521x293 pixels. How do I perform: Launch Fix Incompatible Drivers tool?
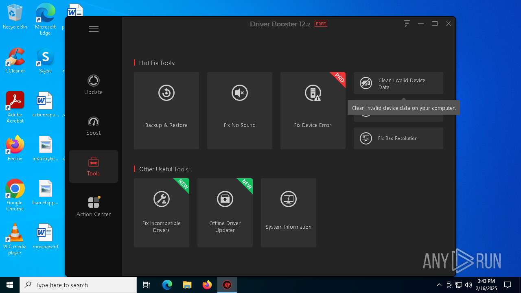[162, 213]
